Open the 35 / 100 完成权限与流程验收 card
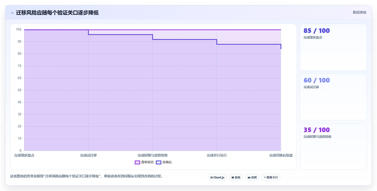 [x=333, y=147]
